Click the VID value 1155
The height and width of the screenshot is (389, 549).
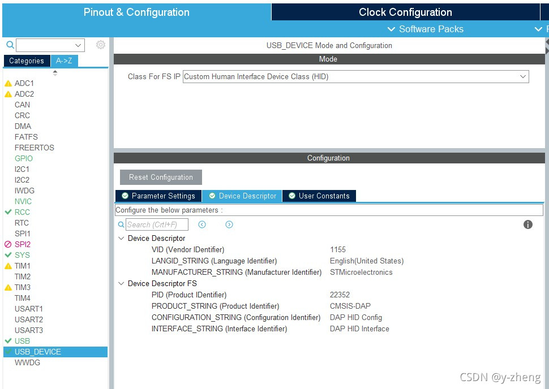pyautogui.click(x=337, y=250)
